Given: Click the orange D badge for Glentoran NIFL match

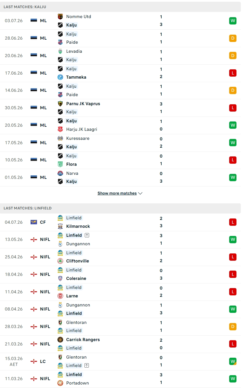Looking at the screenshot, I should (233, 327).
